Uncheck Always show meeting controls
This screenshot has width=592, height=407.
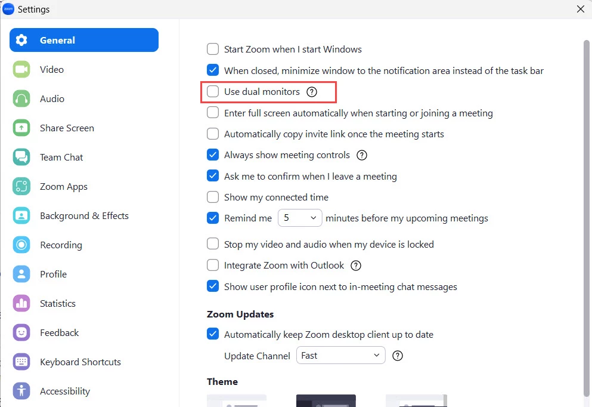[x=213, y=155]
